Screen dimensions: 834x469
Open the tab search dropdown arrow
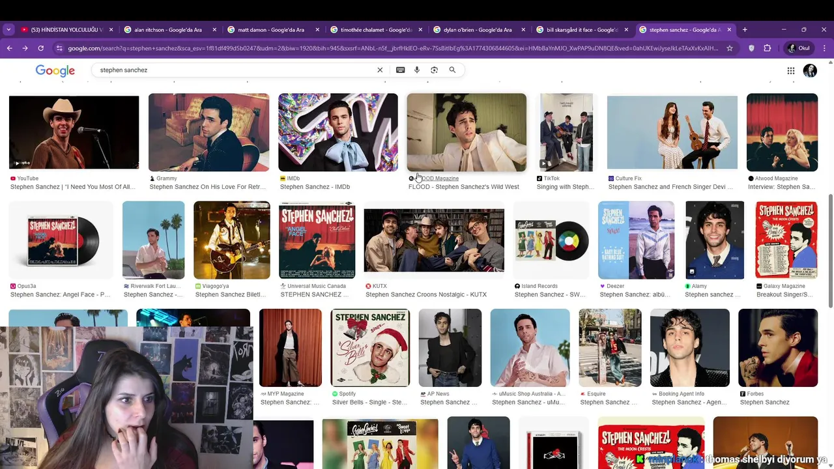[x=8, y=29]
